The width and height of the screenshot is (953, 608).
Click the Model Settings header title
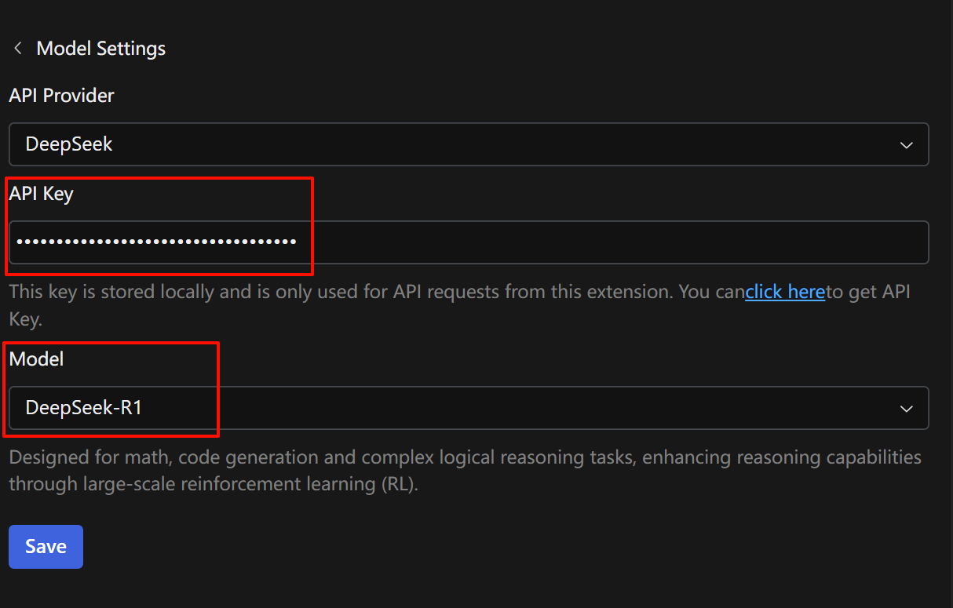point(101,49)
